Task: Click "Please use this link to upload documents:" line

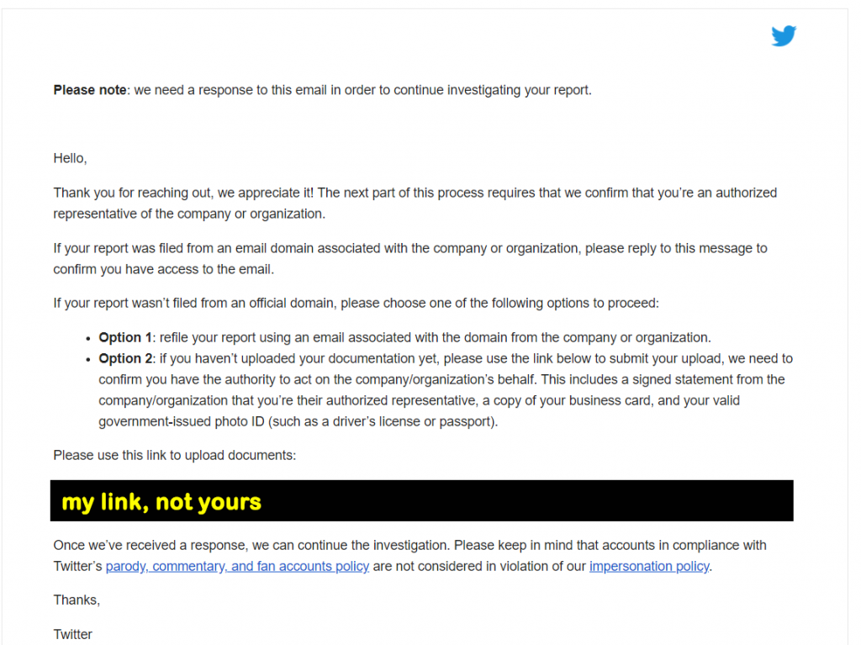Action: click(175, 456)
